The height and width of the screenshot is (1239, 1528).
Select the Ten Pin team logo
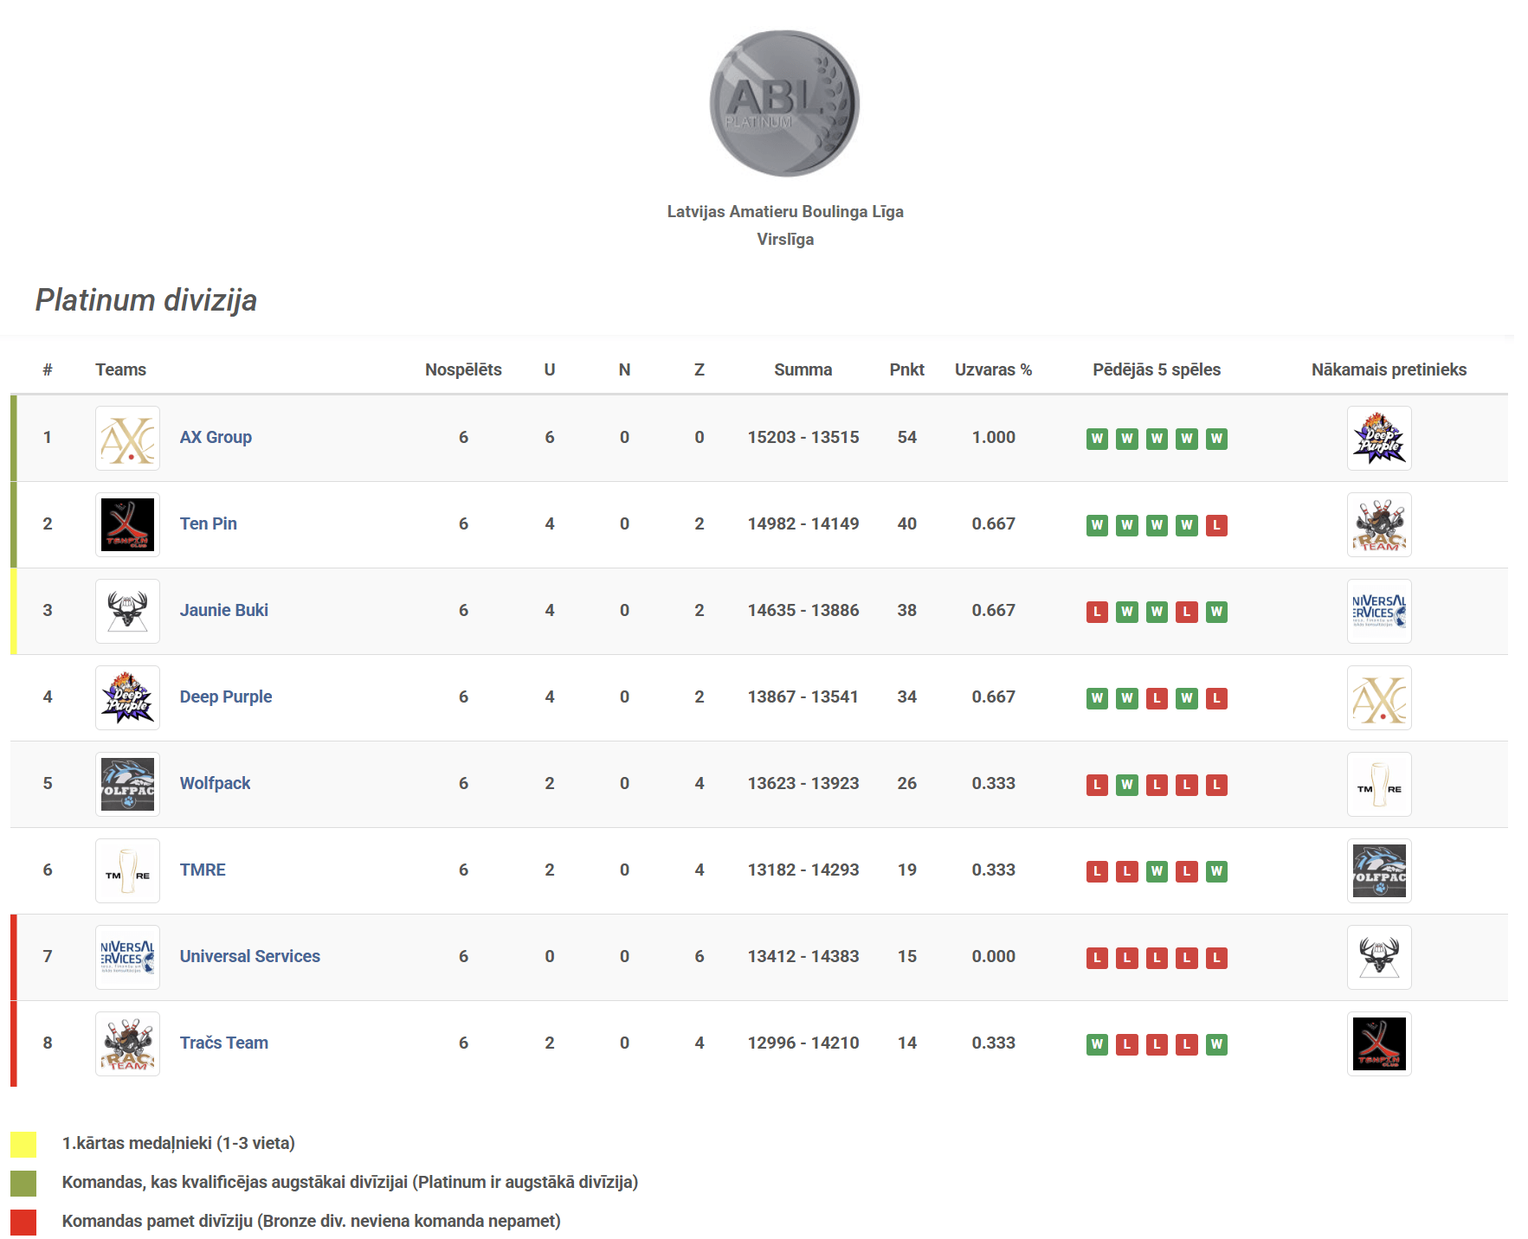127,524
